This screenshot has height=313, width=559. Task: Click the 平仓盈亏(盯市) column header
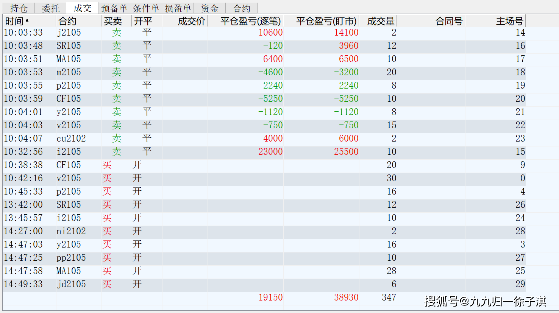tap(321, 21)
